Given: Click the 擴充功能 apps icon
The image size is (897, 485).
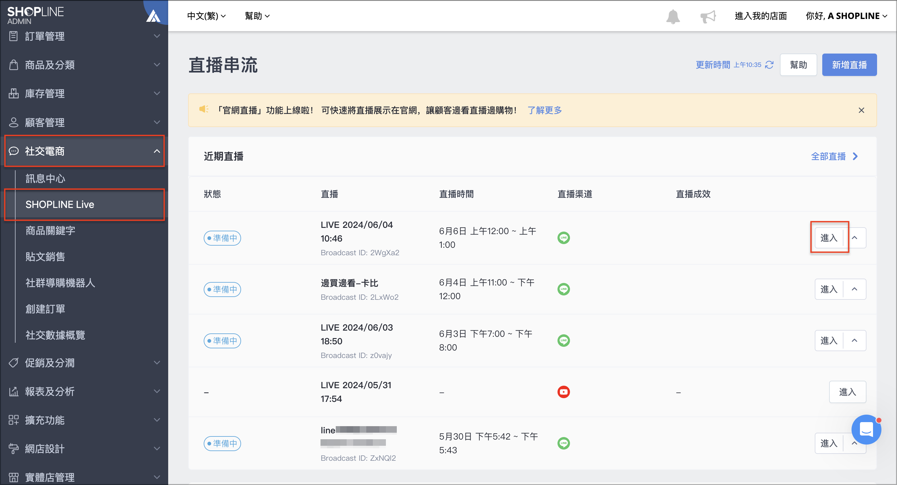Looking at the screenshot, I should pos(13,420).
